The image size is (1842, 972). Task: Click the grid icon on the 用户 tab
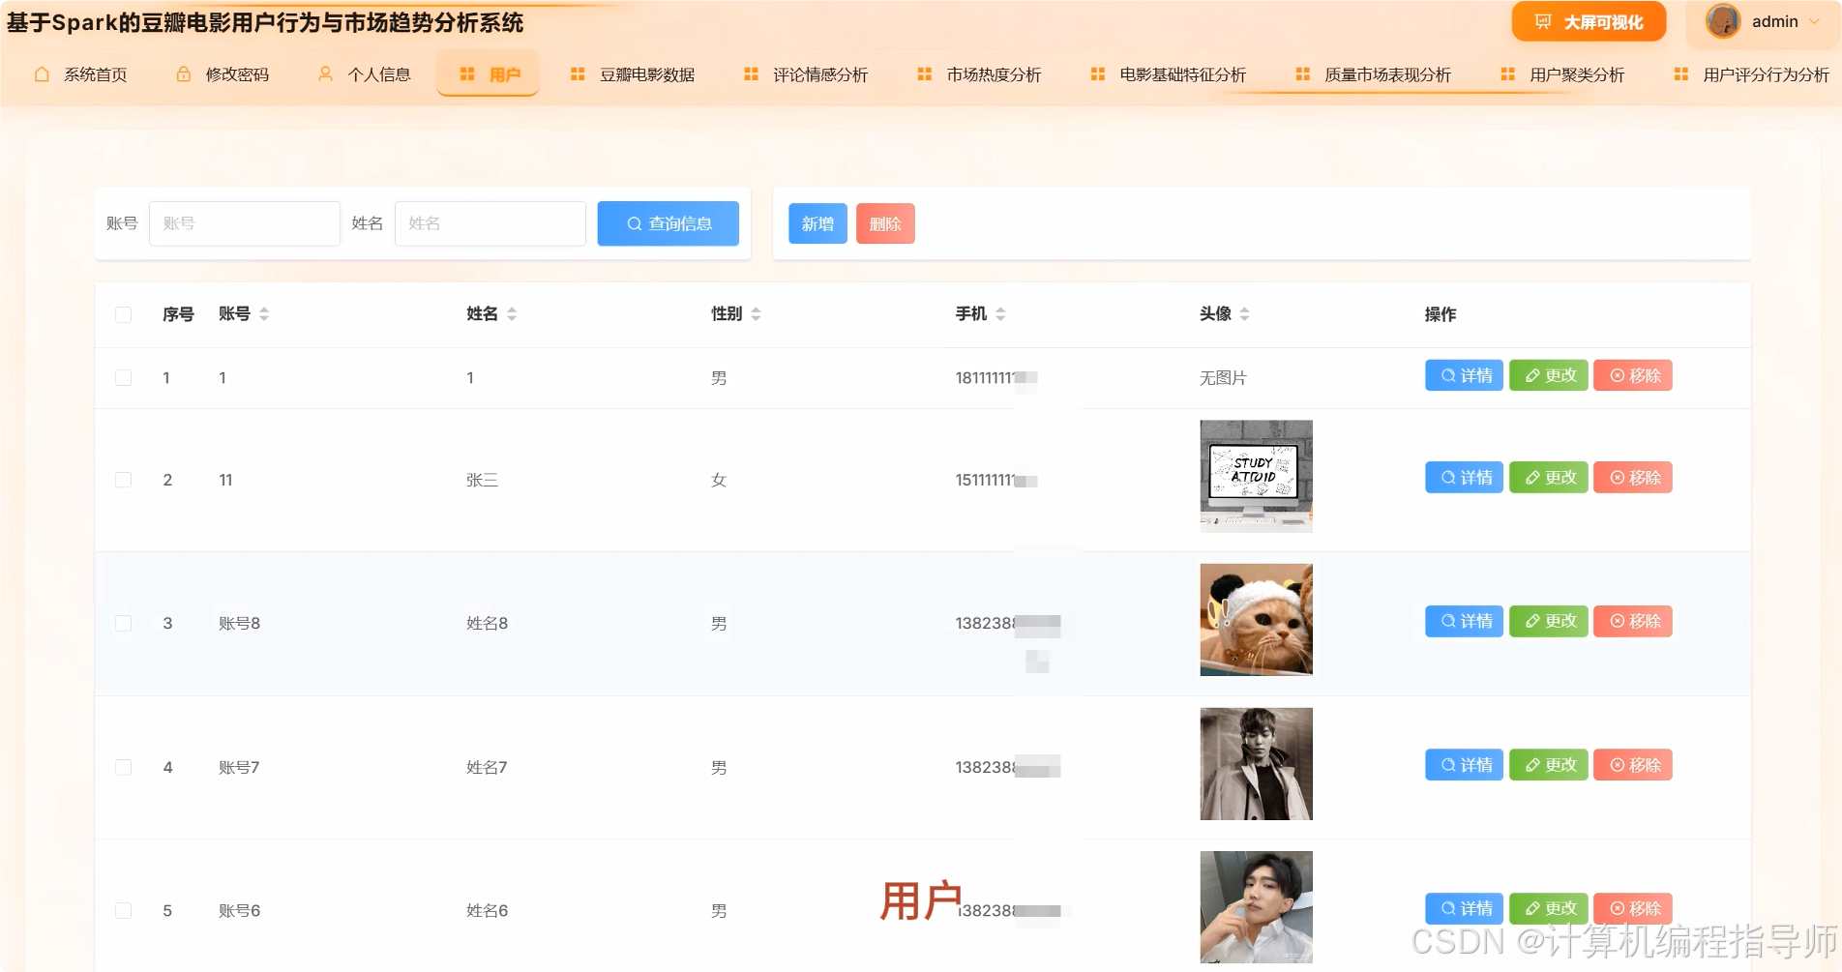pyautogui.click(x=467, y=74)
